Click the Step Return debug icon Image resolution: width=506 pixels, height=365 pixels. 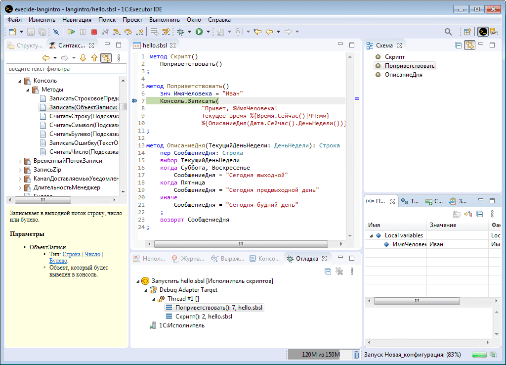click(140, 32)
